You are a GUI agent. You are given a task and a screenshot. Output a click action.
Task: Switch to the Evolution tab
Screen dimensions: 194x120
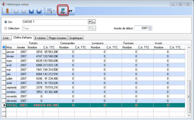(x=40, y=38)
